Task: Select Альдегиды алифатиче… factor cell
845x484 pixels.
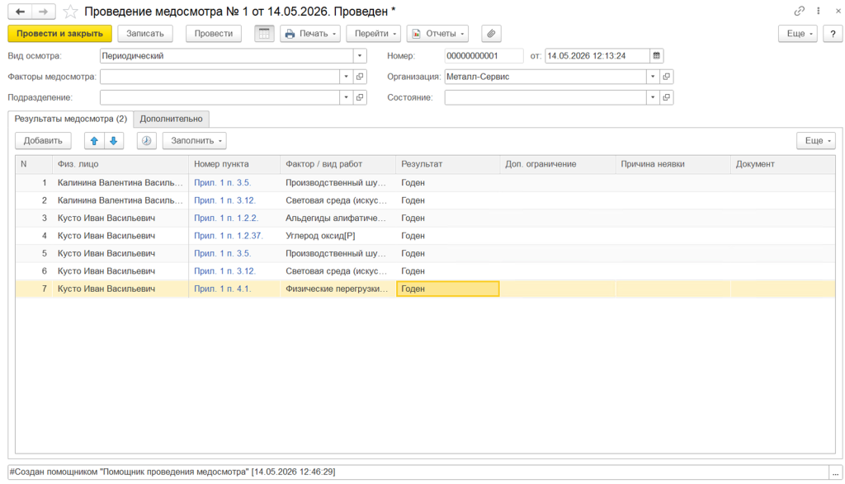Action: pos(338,218)
